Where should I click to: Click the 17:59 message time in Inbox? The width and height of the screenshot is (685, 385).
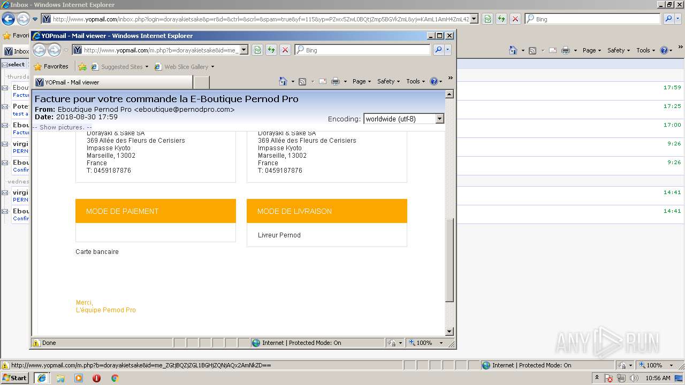pos(672,88)
